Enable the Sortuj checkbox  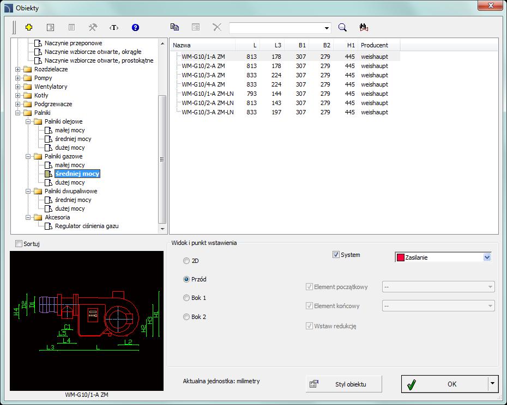pyautogui.click(x=19, y=244)
